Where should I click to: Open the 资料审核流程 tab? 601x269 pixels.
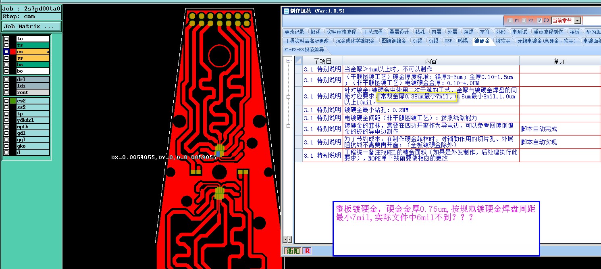click(x=341, y=32)
